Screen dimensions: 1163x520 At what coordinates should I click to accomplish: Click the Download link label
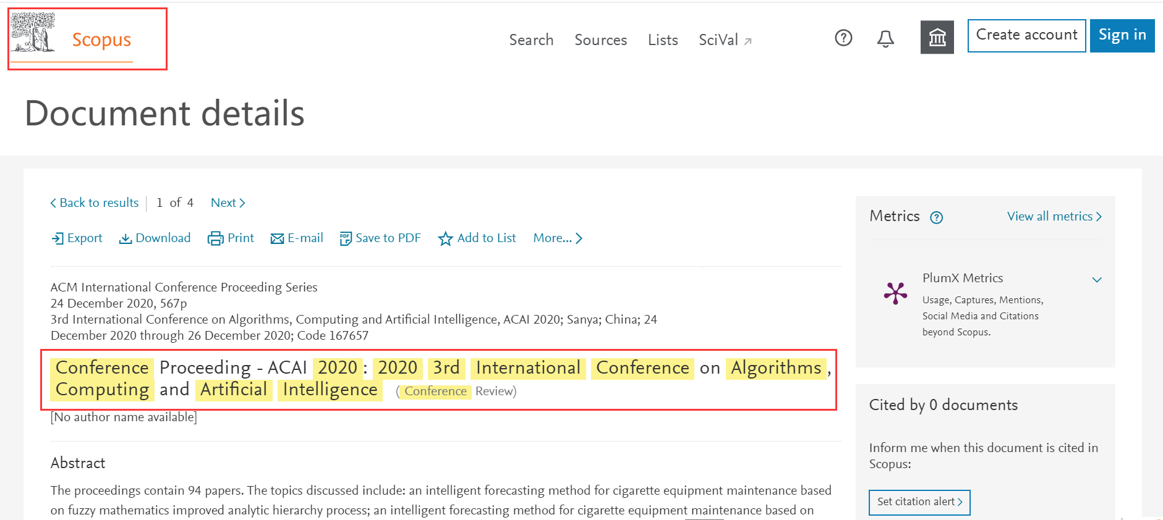(163, 238)
